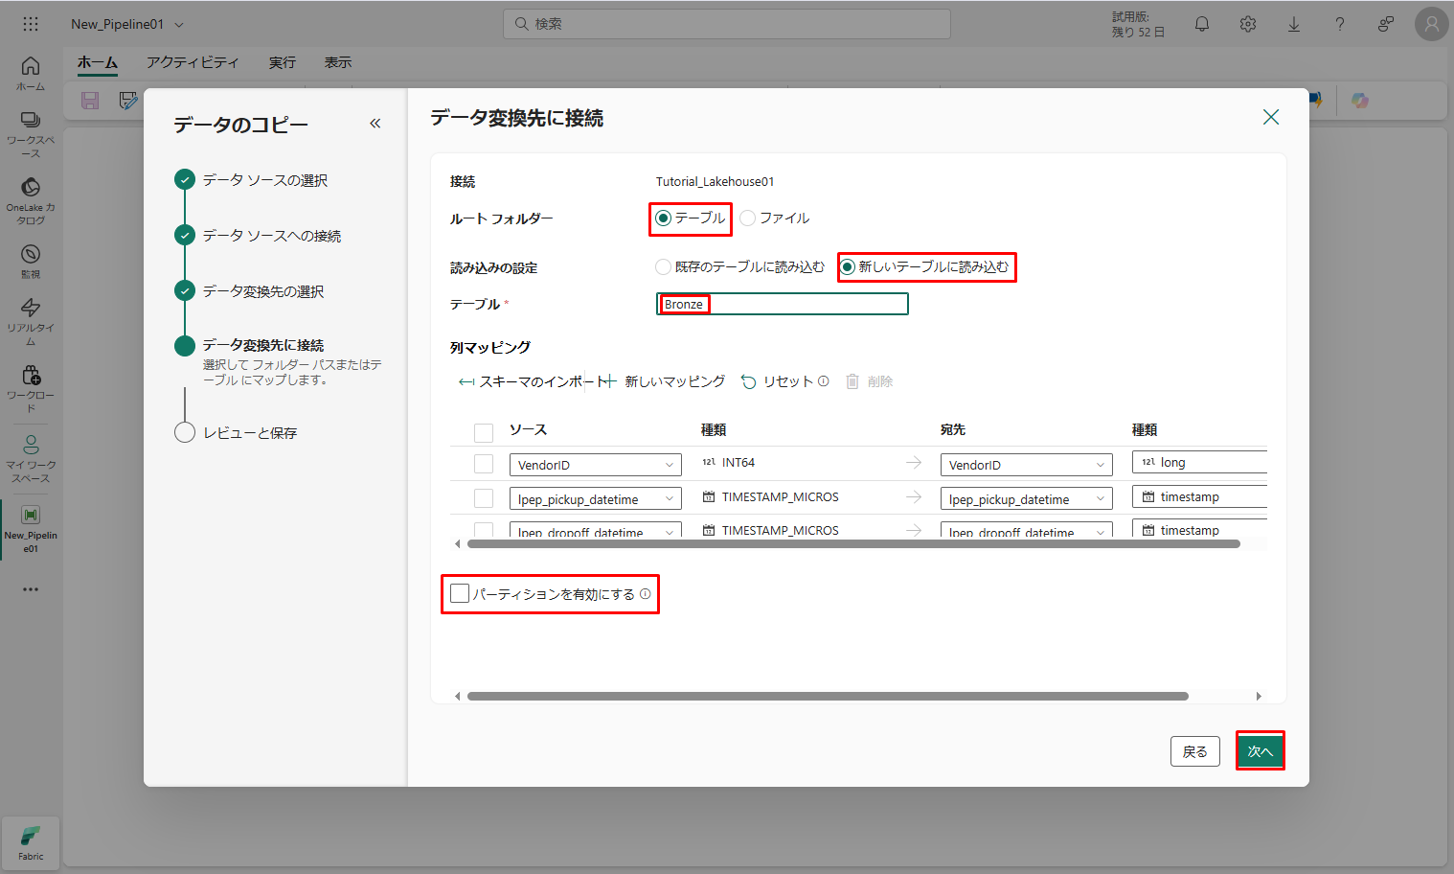Show more sidebar options ellipsis

click(31, 589)
